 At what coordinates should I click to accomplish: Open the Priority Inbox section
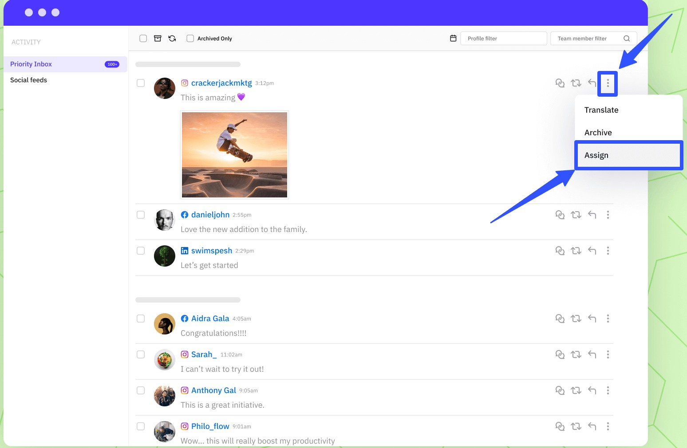pos(31,64)
